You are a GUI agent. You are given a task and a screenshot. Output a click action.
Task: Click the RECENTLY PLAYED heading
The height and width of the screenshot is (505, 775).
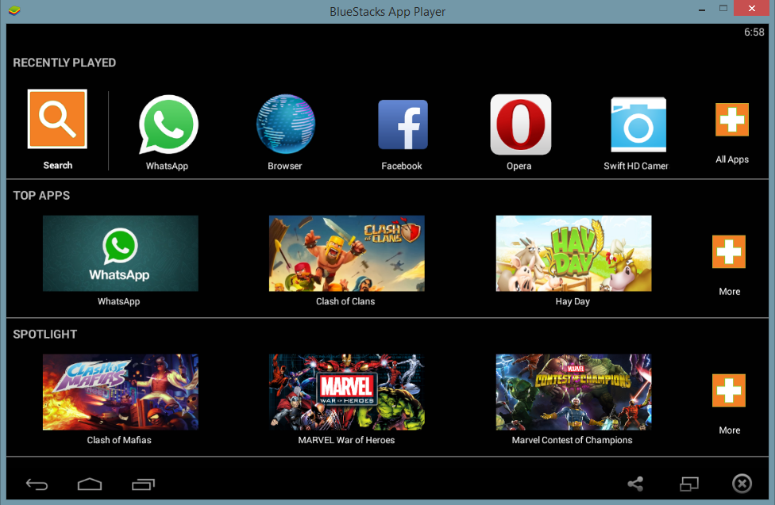pyautogui.click(x=64, y=63)
